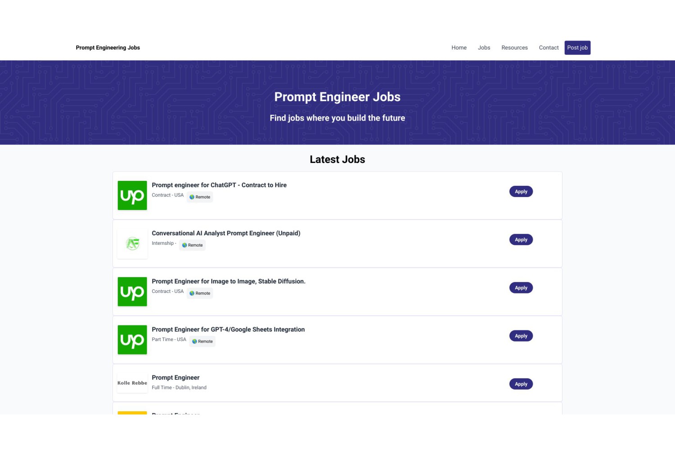Open the Contact page link
Screen dimensions: 675x450
(549, 48)
